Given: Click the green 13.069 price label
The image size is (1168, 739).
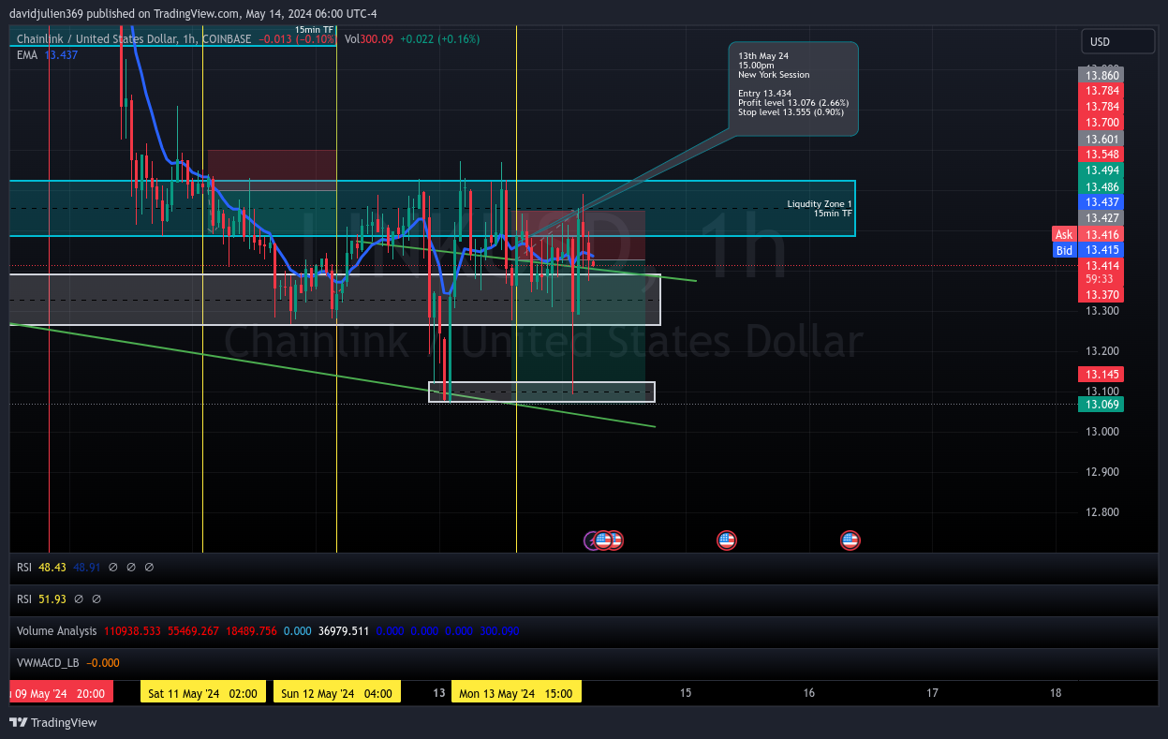Looking at the screenshot, I should point(1101,404).
